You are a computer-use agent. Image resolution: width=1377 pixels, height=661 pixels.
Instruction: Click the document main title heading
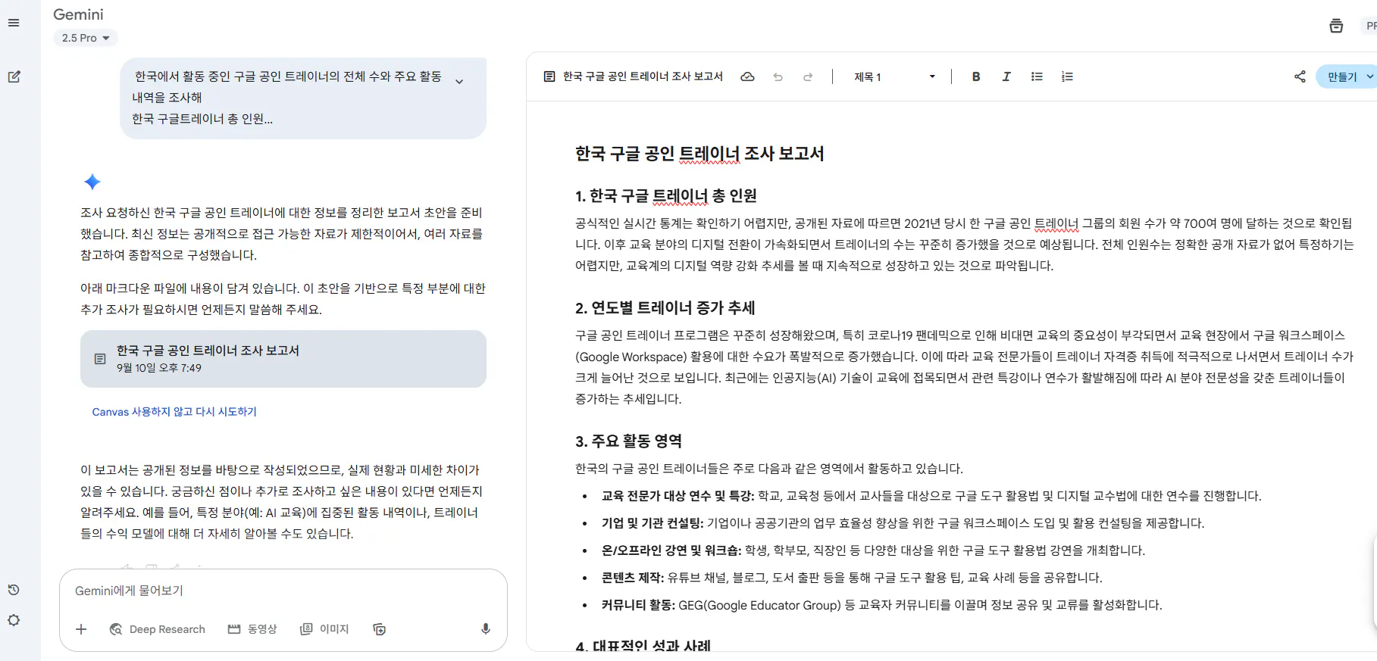[699, 154]
